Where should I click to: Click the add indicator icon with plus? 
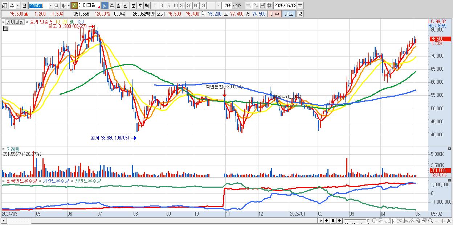pos(255,5)
